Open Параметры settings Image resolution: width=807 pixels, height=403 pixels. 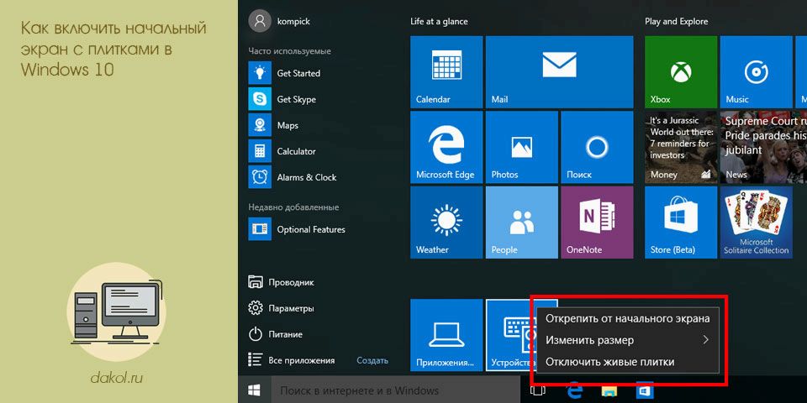click(281, 308)
